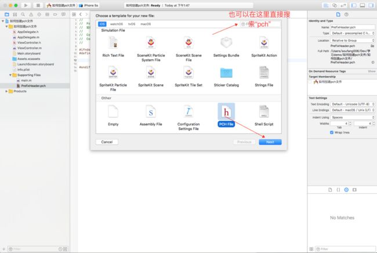The width and height of the screenshot is (377, 253).
Task: Choose the SpriteKit Action template
Action: pyautogui.click(x=264, y=47)
